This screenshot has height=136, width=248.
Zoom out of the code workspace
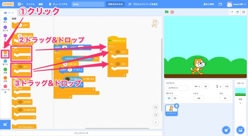[156, 115]
